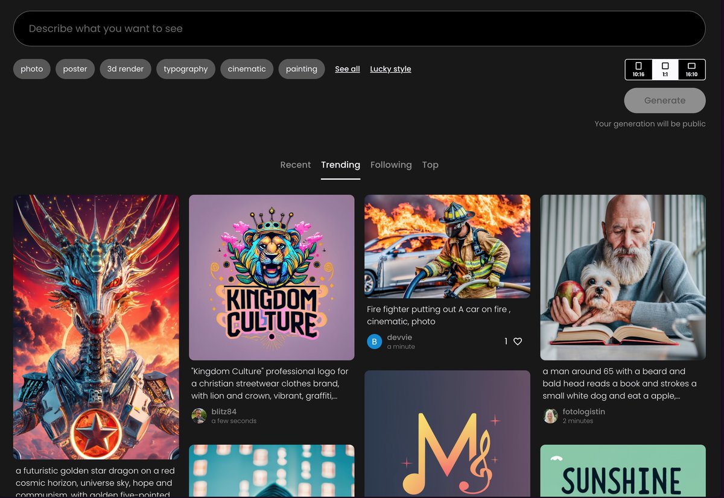724x498 pixels.
Task: Click the 'Your generation will be public' notice
Action: (x=650, y=124)
